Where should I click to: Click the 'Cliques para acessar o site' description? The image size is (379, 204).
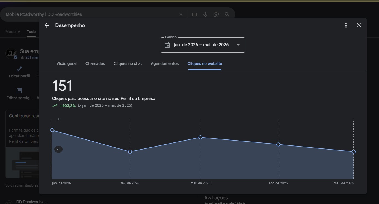(x=104, y=98)
